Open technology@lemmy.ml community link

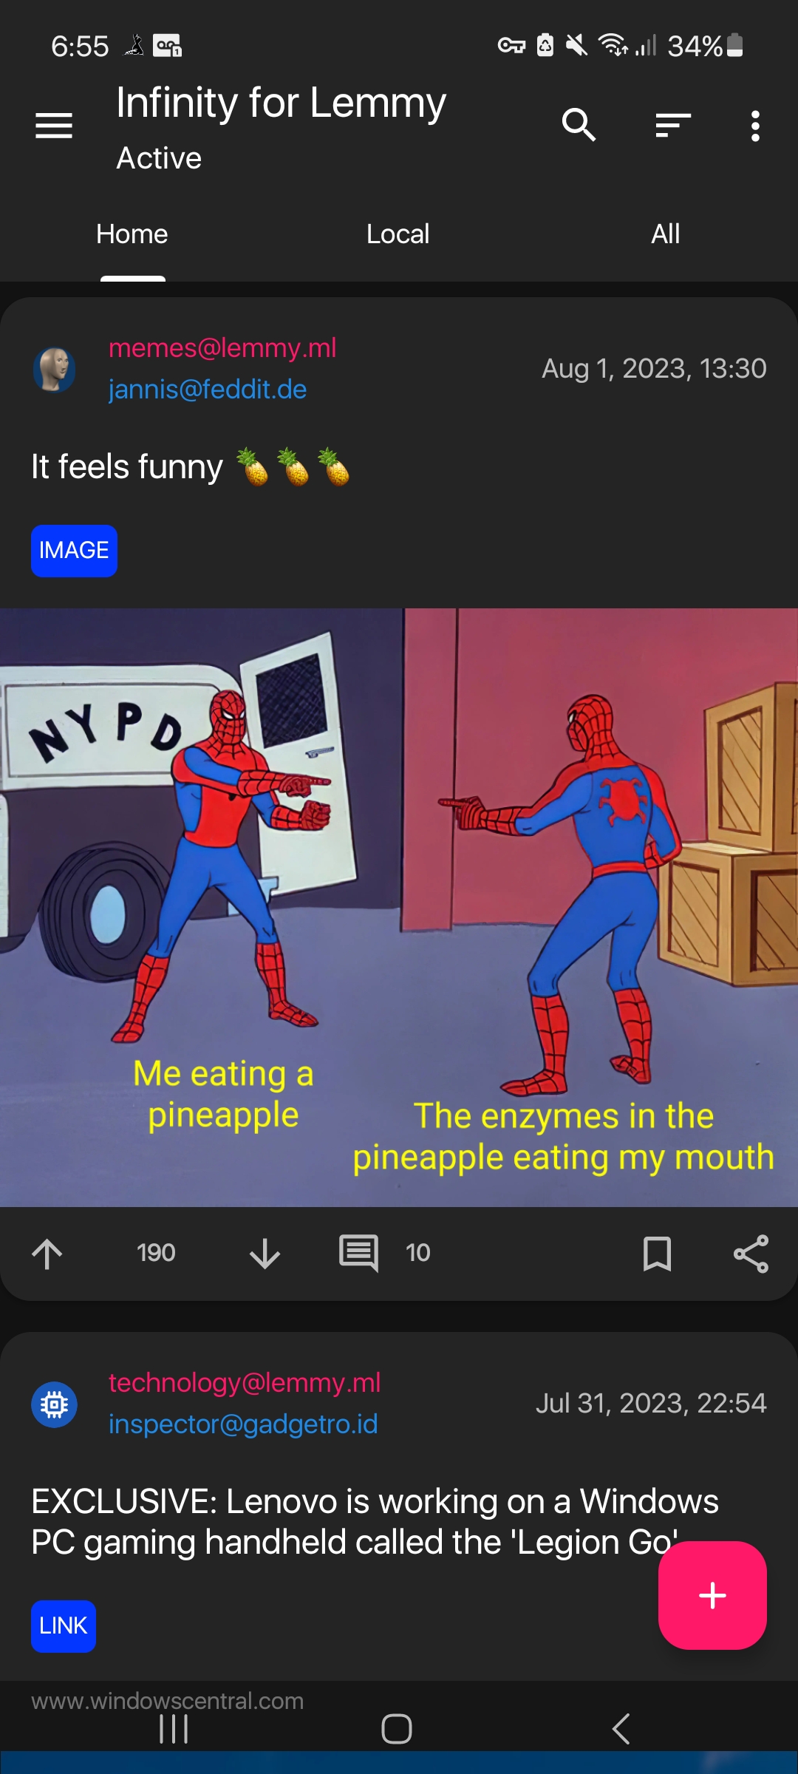tap(245, 1382)
